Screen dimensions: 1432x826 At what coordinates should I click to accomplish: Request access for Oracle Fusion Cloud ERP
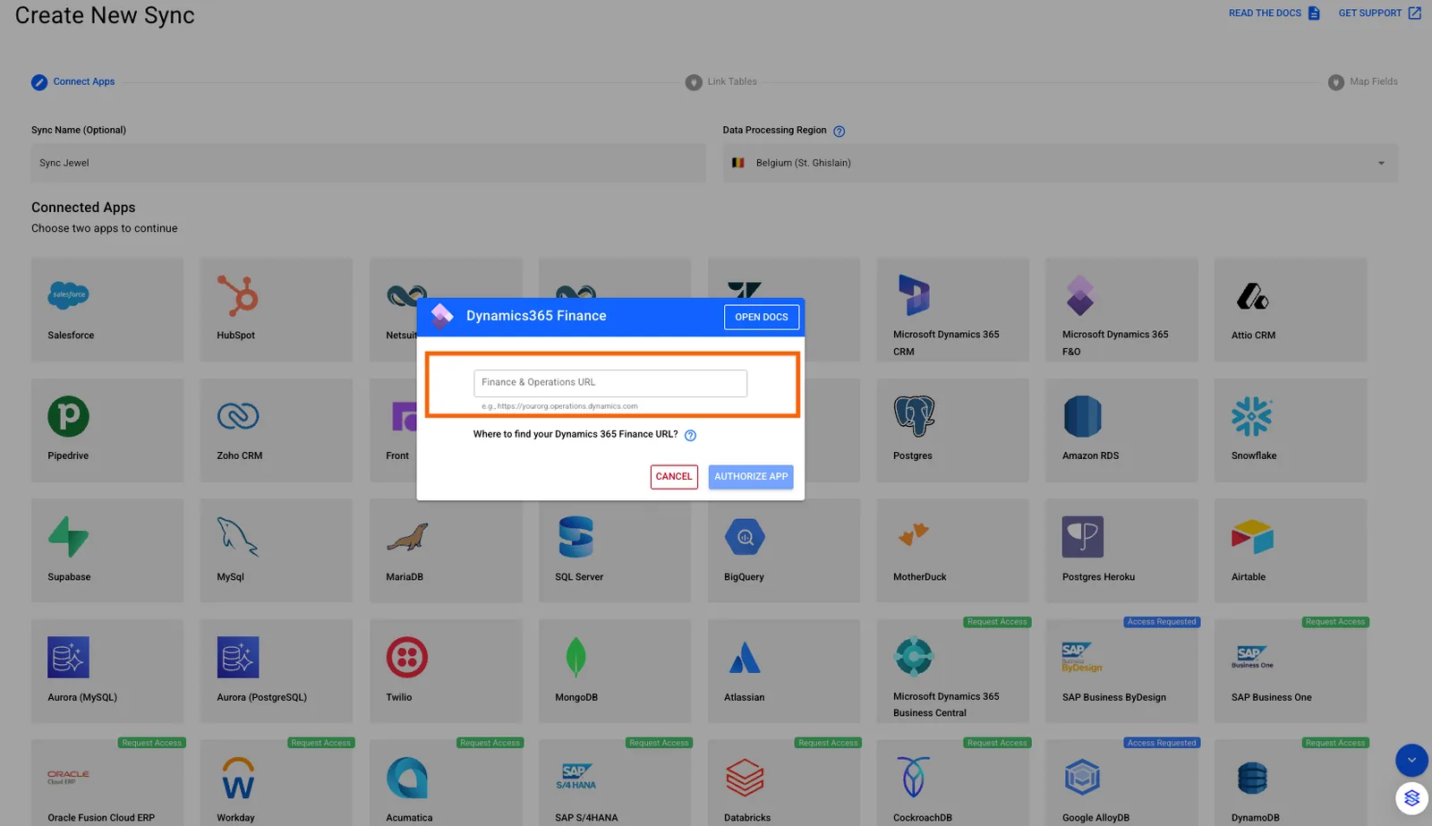151,743
